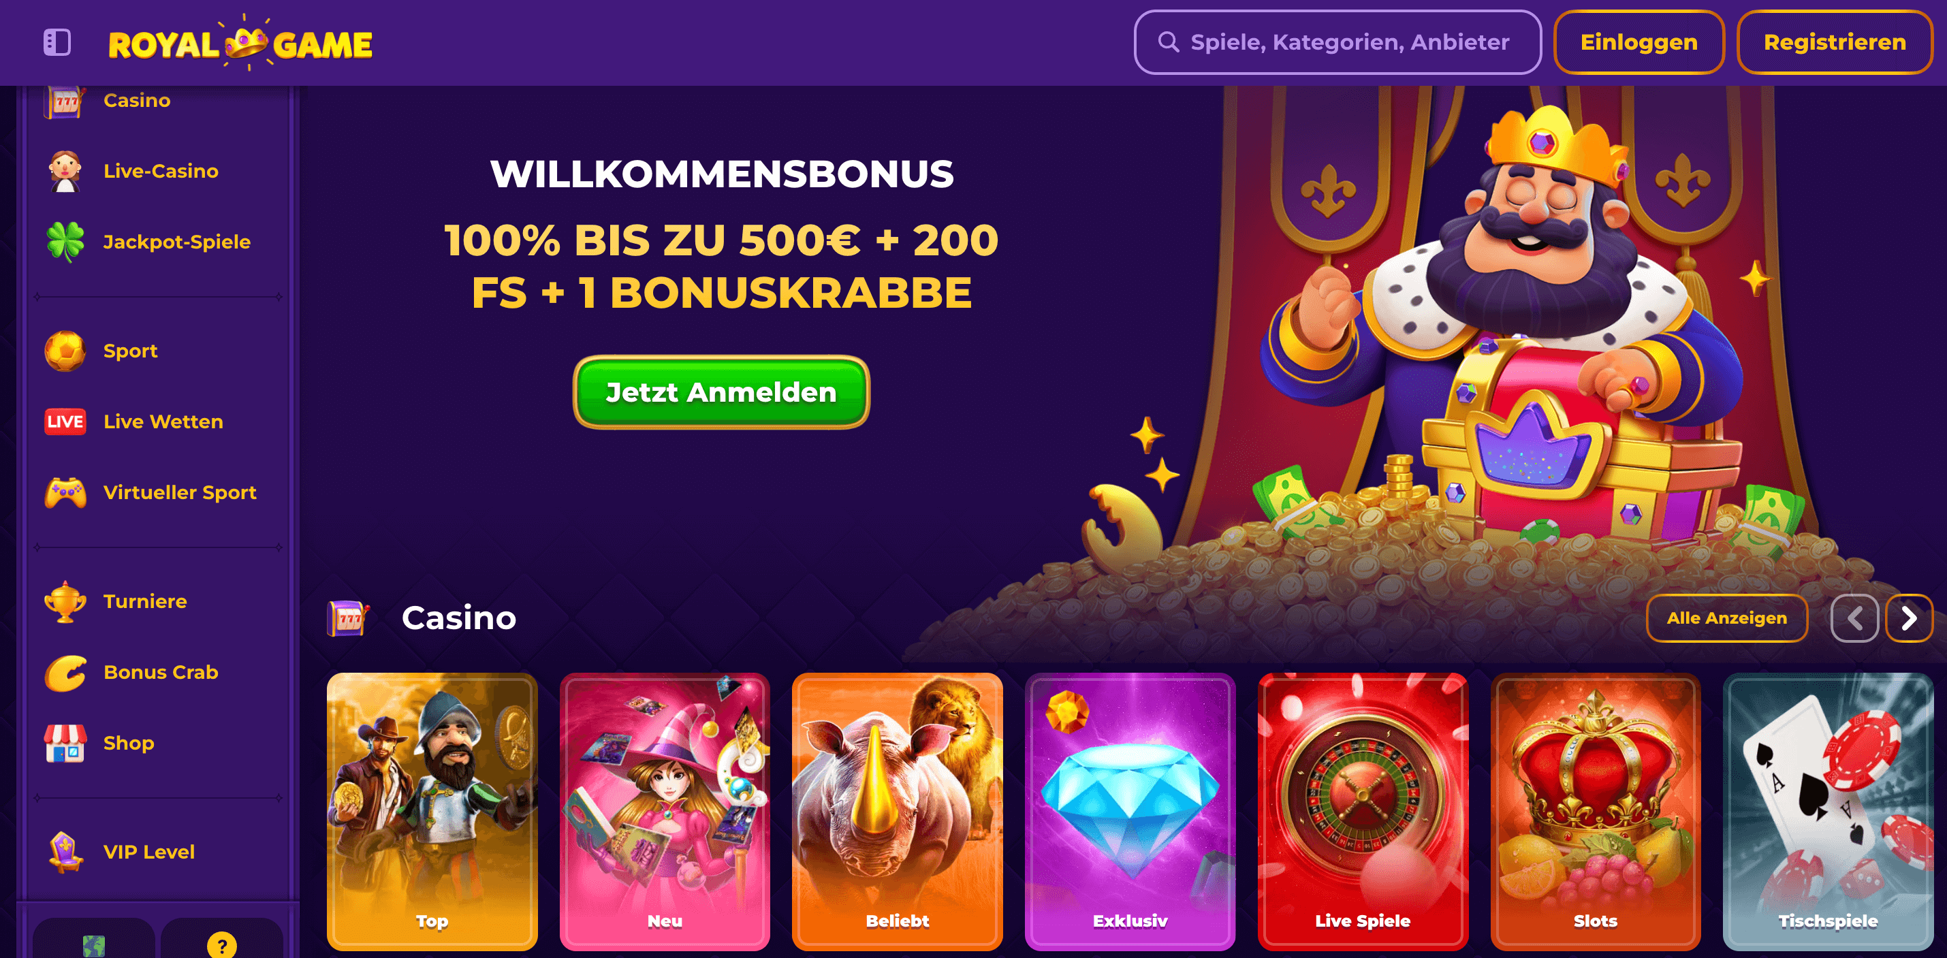Open the Bonus Crab claw icon
Image resolution: width=1947 pixels, height=958 pixels.
[x=65, y=673]
